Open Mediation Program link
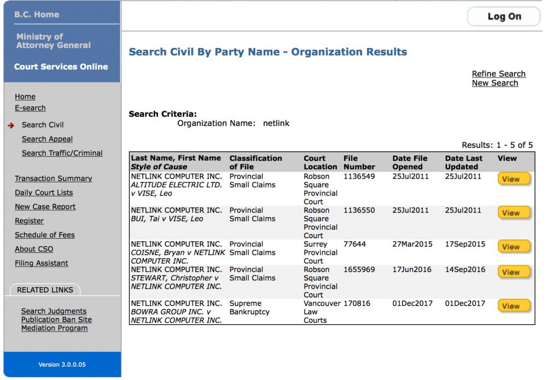This screenshot has height=380, width=547. [x=54, y=328]
